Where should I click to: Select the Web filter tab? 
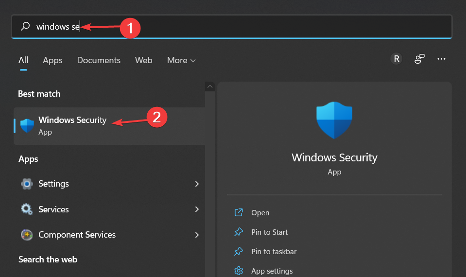coord(143,60)
